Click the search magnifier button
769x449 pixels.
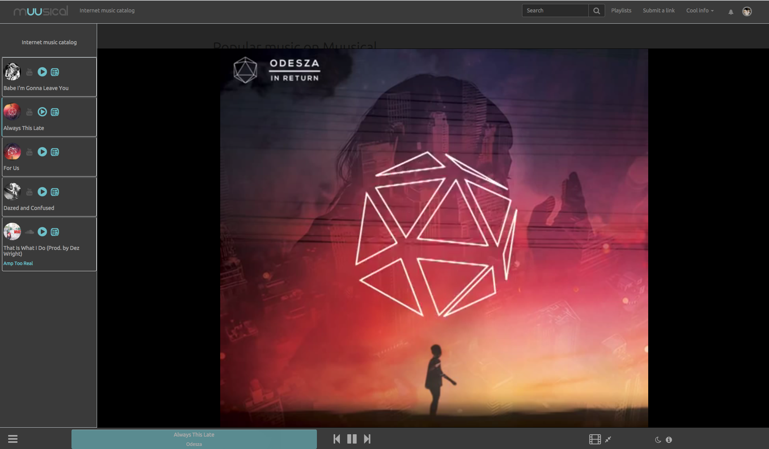pyautogui.click(x=597, y=11)
